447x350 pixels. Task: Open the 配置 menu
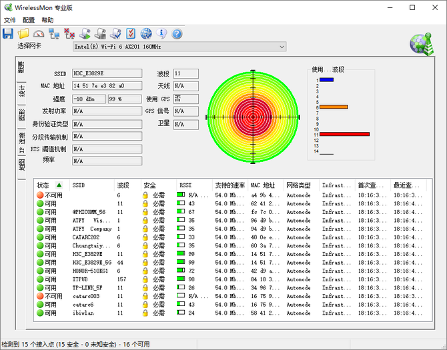pos(29,20)
